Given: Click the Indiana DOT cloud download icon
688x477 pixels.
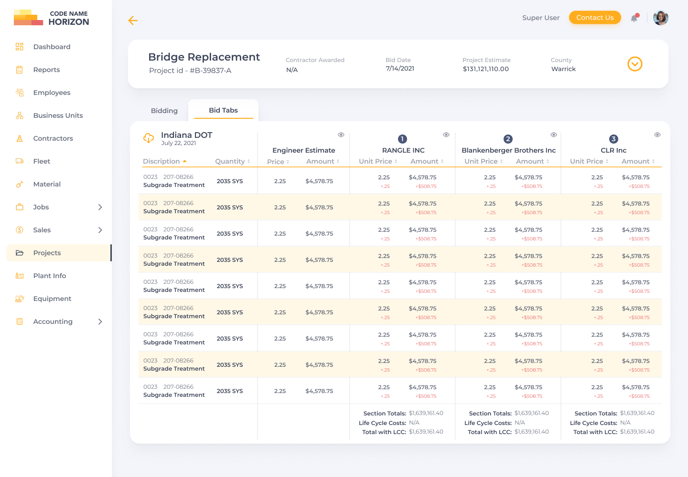Looking at the screenshot, I should point(149,138).
